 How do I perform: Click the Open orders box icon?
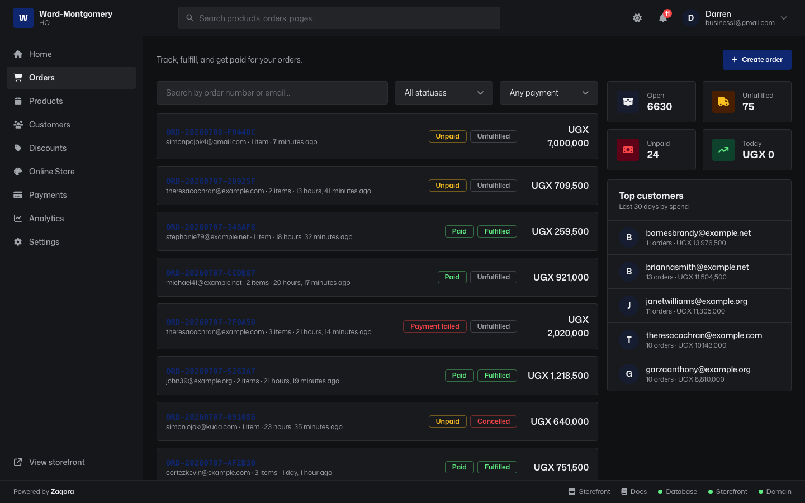pos(628,102)
